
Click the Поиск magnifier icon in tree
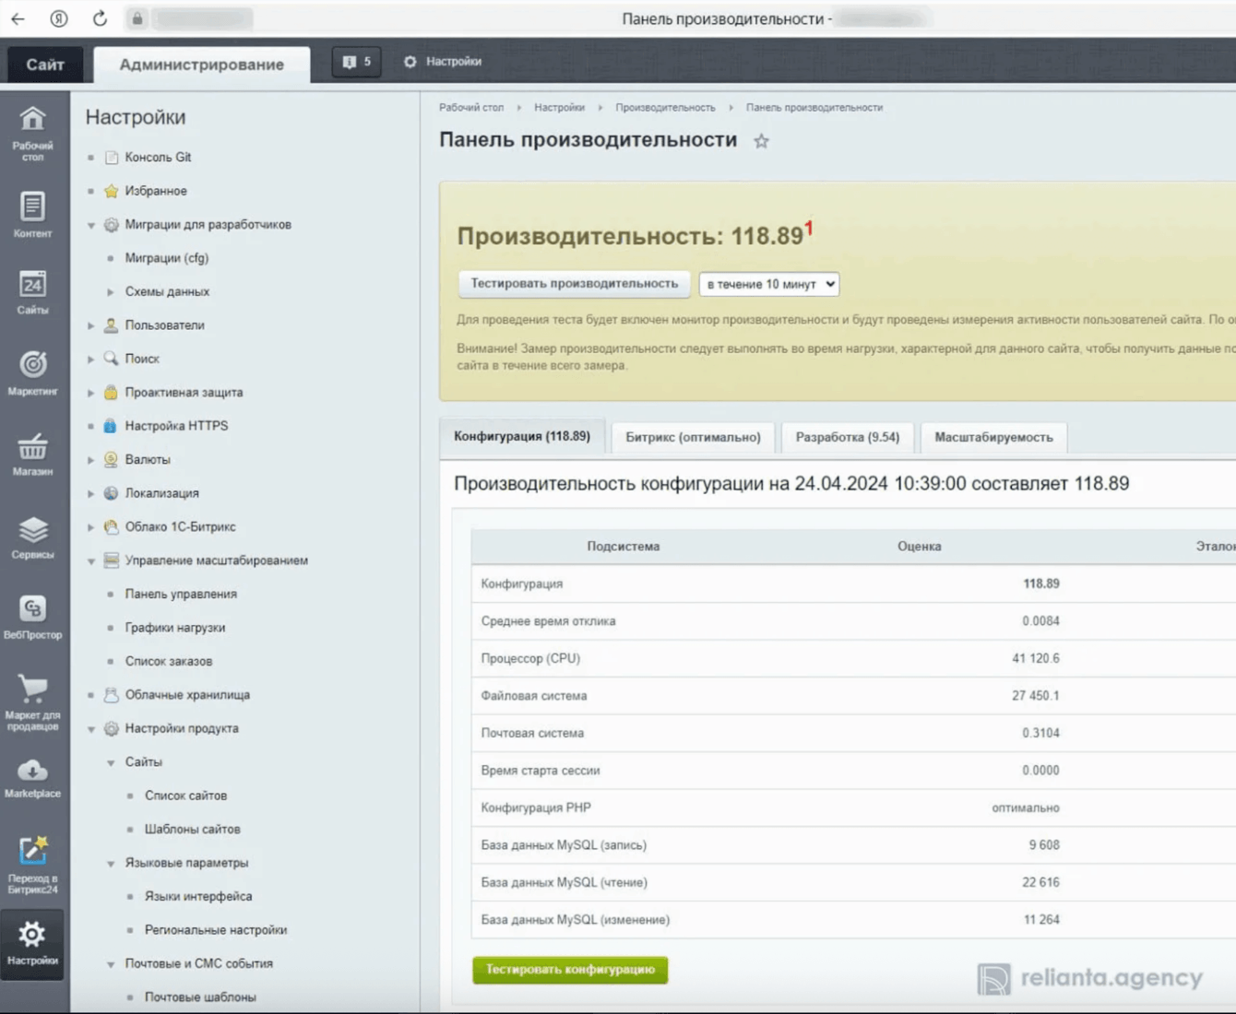click(x=111, y=359)
